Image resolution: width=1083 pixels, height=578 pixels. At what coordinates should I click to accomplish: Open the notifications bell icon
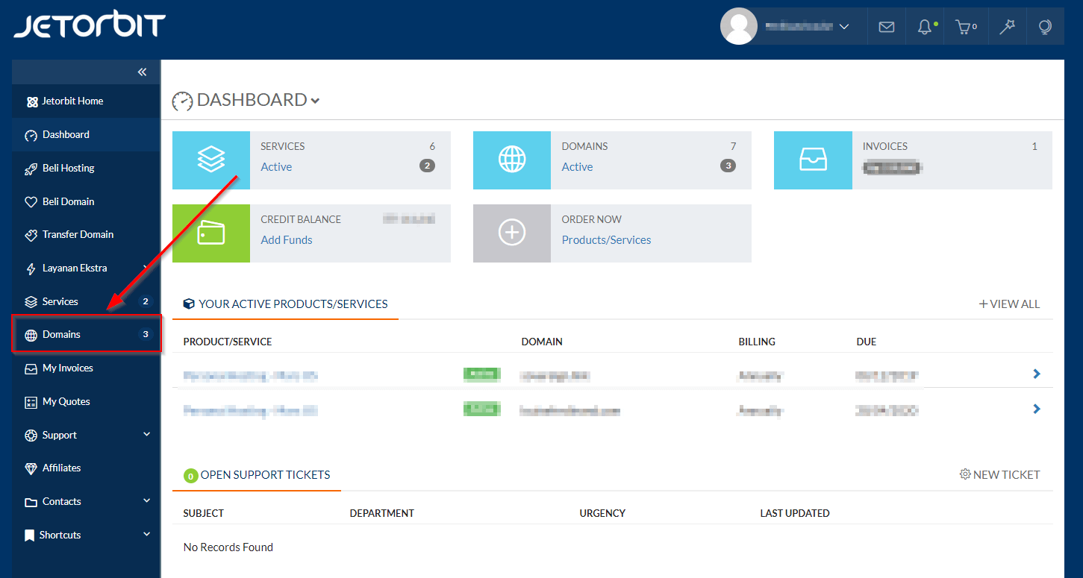tap(925, 27)
